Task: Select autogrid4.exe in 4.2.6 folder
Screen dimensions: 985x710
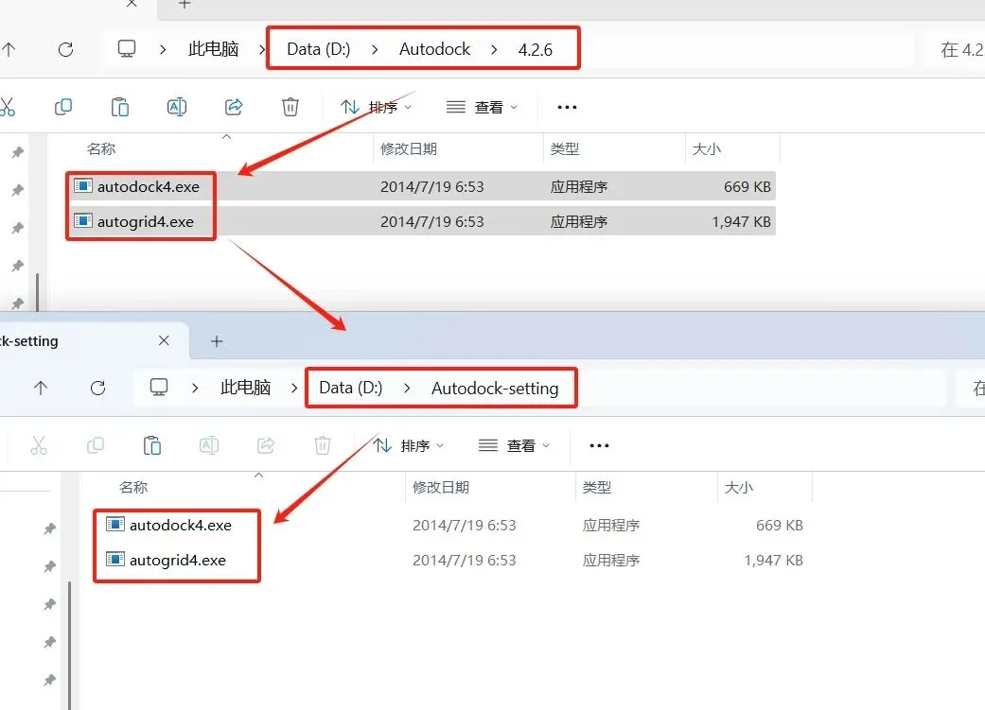Action: pyautogui.click(x=422, y=221)
